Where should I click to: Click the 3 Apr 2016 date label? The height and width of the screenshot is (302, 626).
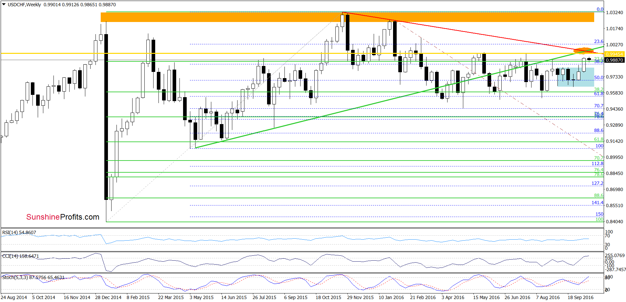click(453, 297)
